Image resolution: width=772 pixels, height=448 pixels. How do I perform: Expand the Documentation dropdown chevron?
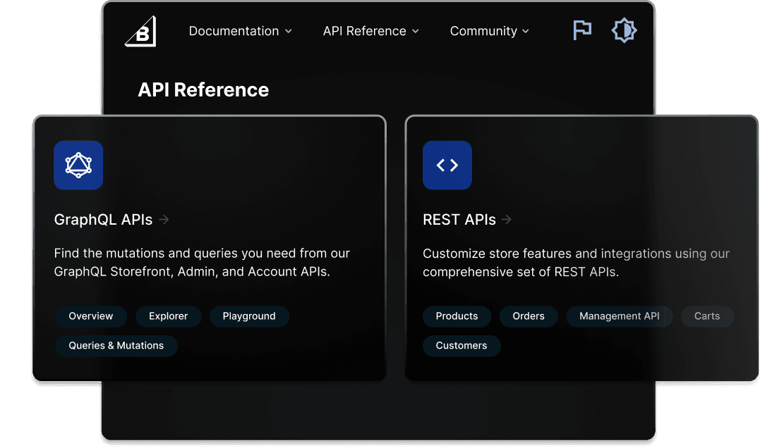click(288, 32)
